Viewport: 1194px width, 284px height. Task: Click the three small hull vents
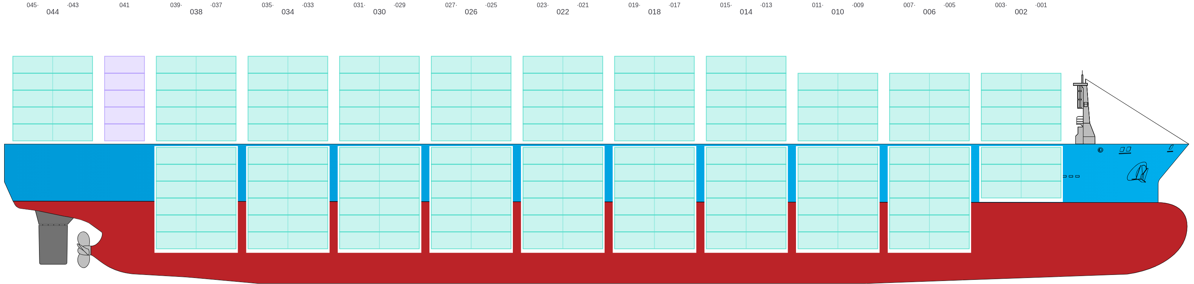[1071, 176]
